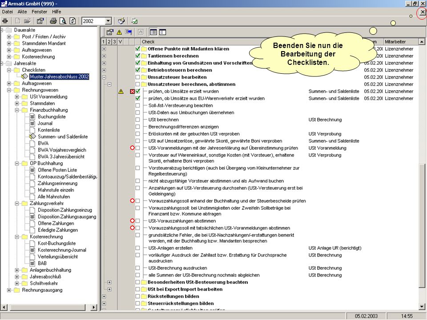The image size is (427, 320).
Task: Click the checklist scrollbar down arrow
Action: (422, 307)
